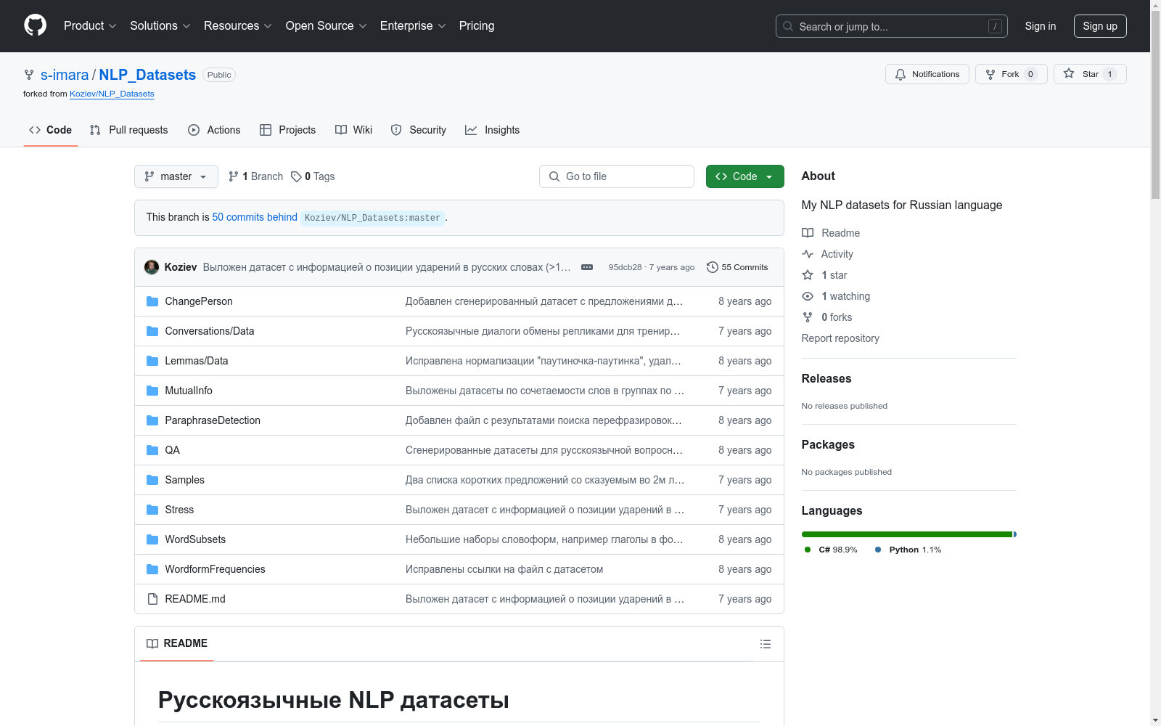The width and height of the screenshot is (1161, 726).
Task: Expand the Enterprise menu
Action: pos(413,26)
